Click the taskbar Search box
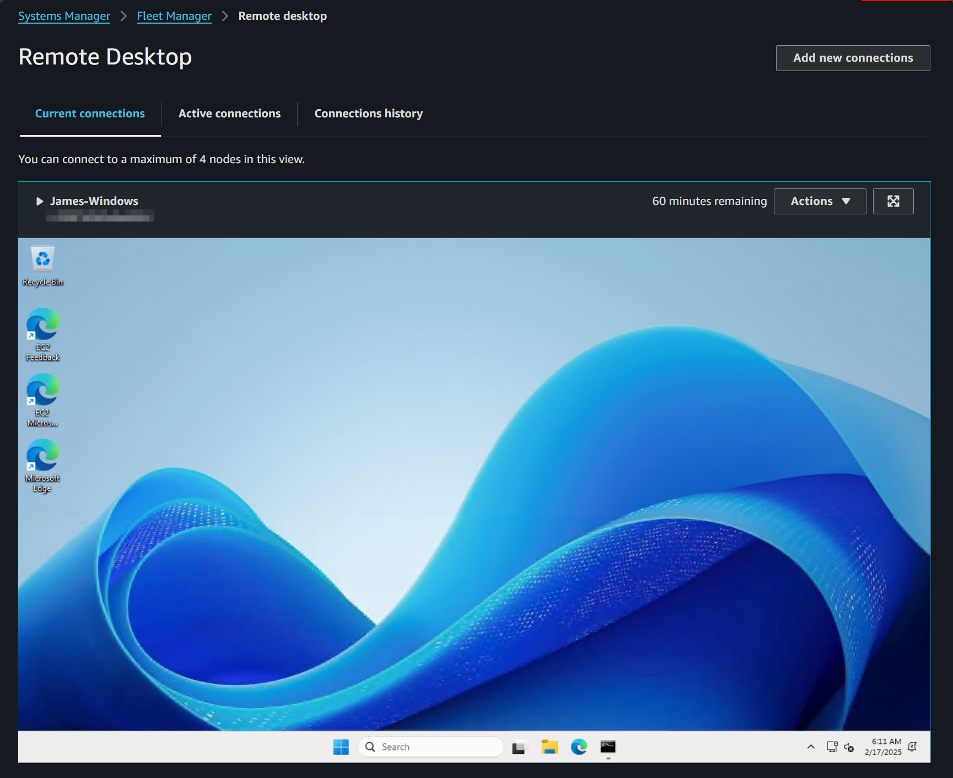 tap(430, 747)
